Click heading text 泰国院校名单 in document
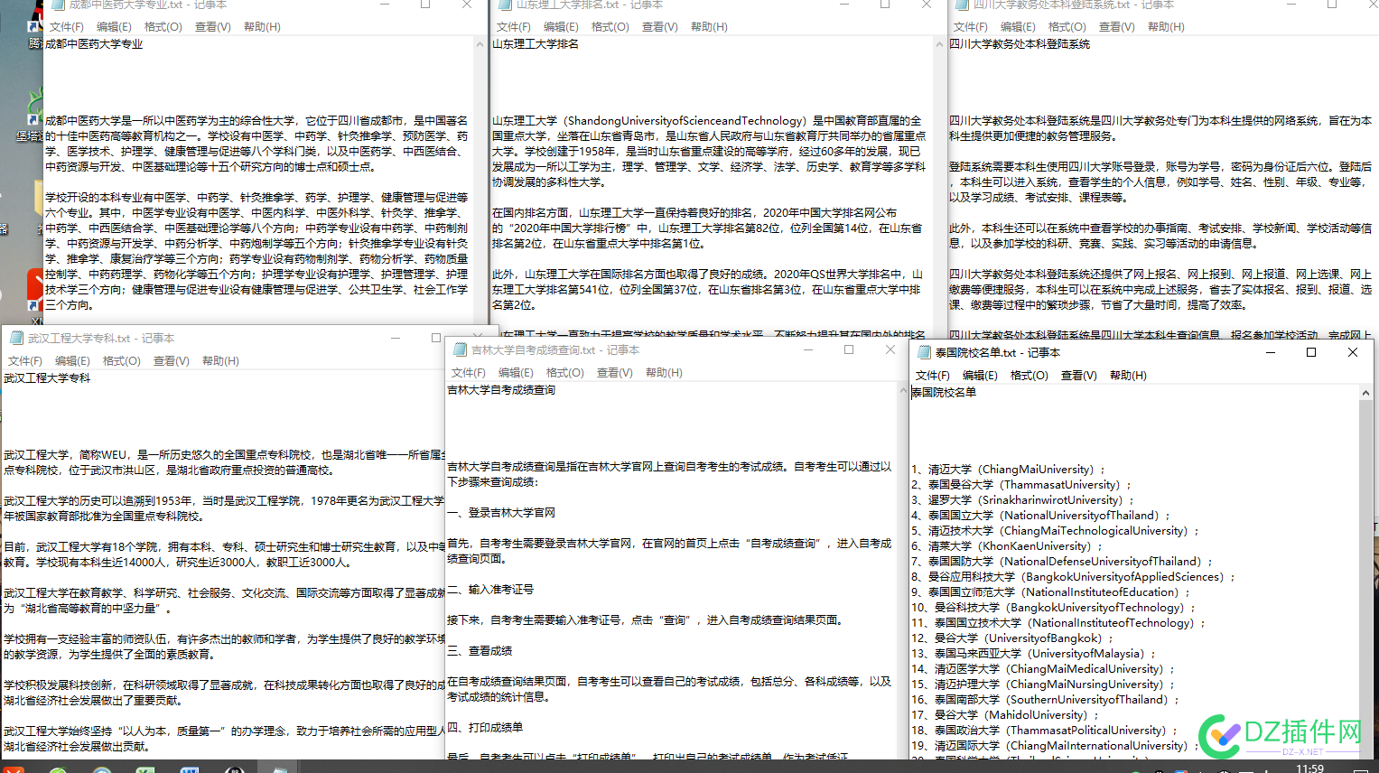1379x773 pixels. click(x=944, y=393)
